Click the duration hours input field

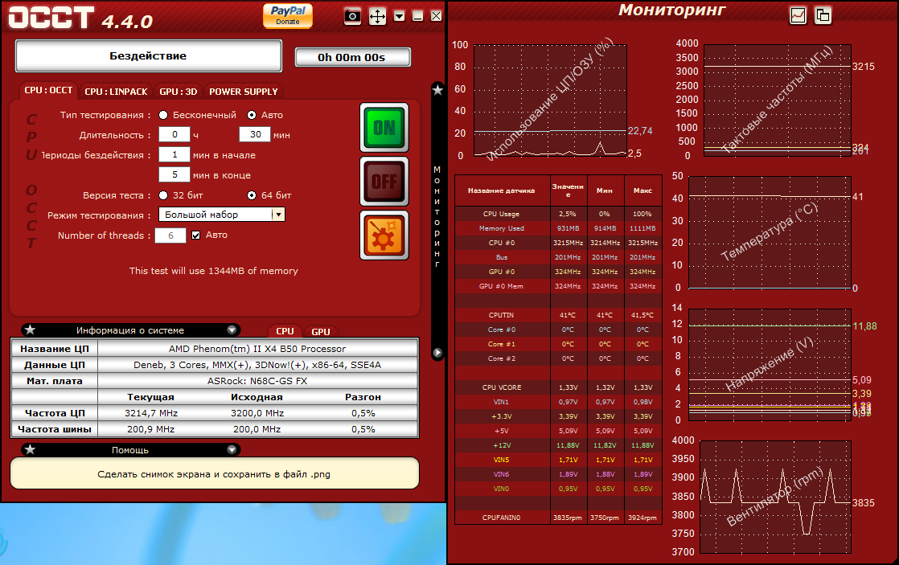point(174,134)
